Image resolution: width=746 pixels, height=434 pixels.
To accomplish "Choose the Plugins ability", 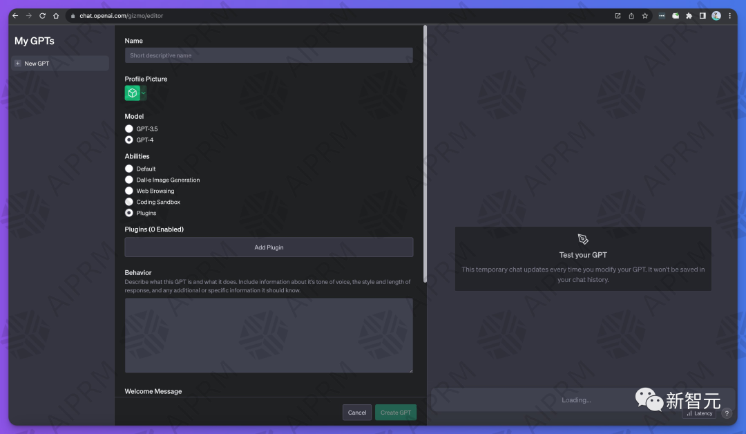I will (129, 213).
